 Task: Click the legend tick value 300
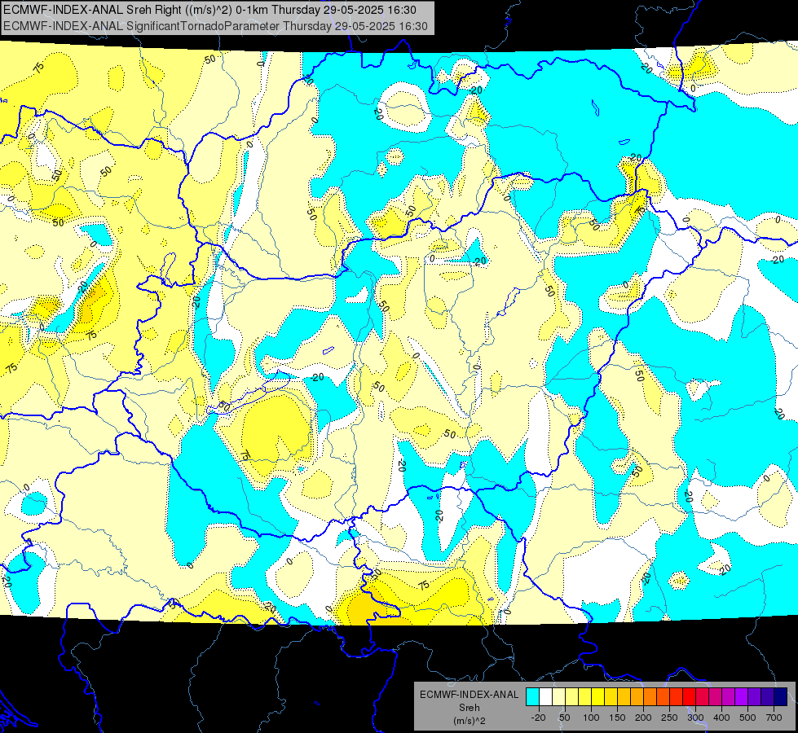click(695, 718)
